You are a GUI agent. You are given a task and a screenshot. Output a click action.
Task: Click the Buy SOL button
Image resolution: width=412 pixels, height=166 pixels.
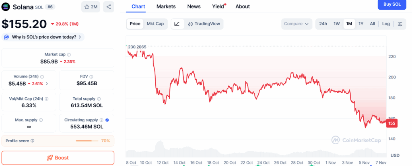(x=392, y=4)
